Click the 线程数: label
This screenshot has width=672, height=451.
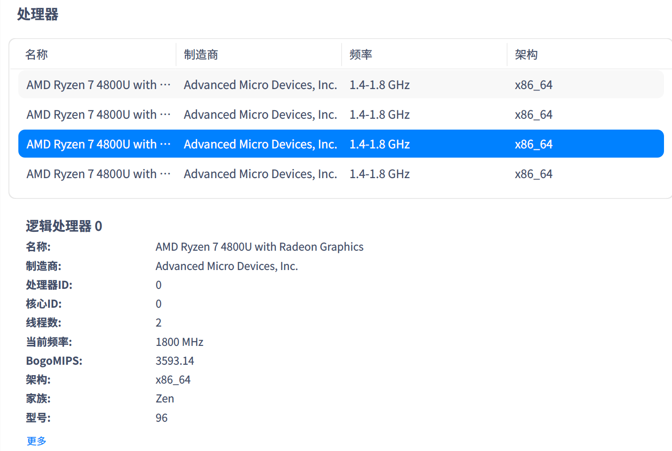[43, 323]
